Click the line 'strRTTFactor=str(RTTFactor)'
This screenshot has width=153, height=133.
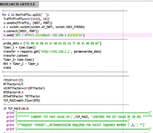click(x=24, y=88)
